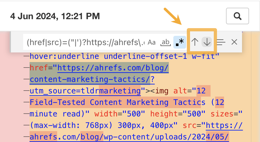Jump to next match with down arrow
Screen dimensions: 260x142
207,42
